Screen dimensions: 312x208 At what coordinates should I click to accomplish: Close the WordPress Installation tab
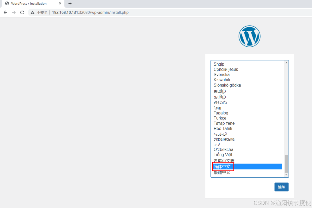(60, 3)
